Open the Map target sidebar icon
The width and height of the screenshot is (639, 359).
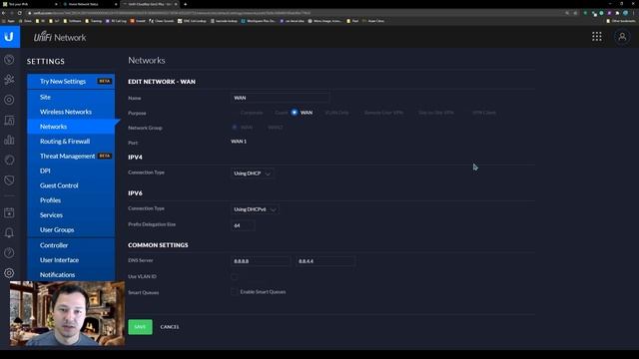(x=9, y=100)
